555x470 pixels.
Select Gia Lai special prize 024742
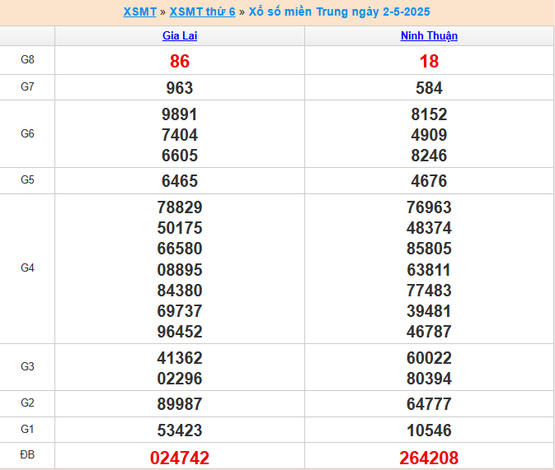click(x=180, y=458)
